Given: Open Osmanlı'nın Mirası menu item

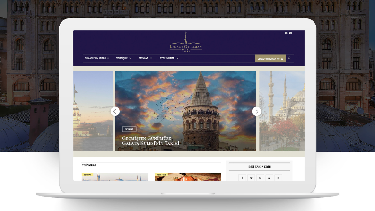Looking at the screenshot, I should (x=96, y=58).
